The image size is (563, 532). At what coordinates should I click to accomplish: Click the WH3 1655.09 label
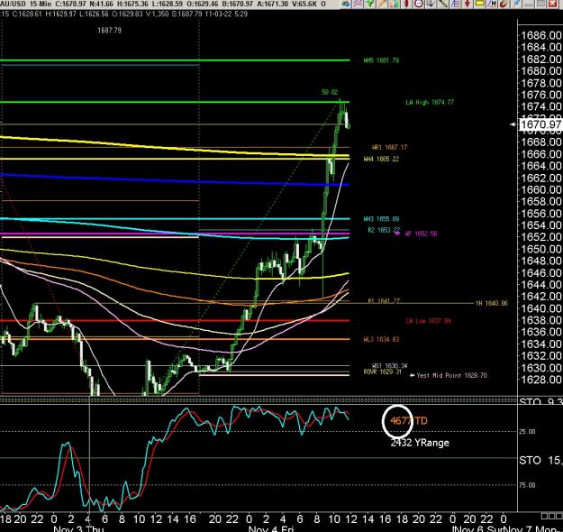click(x=381, y=219)
